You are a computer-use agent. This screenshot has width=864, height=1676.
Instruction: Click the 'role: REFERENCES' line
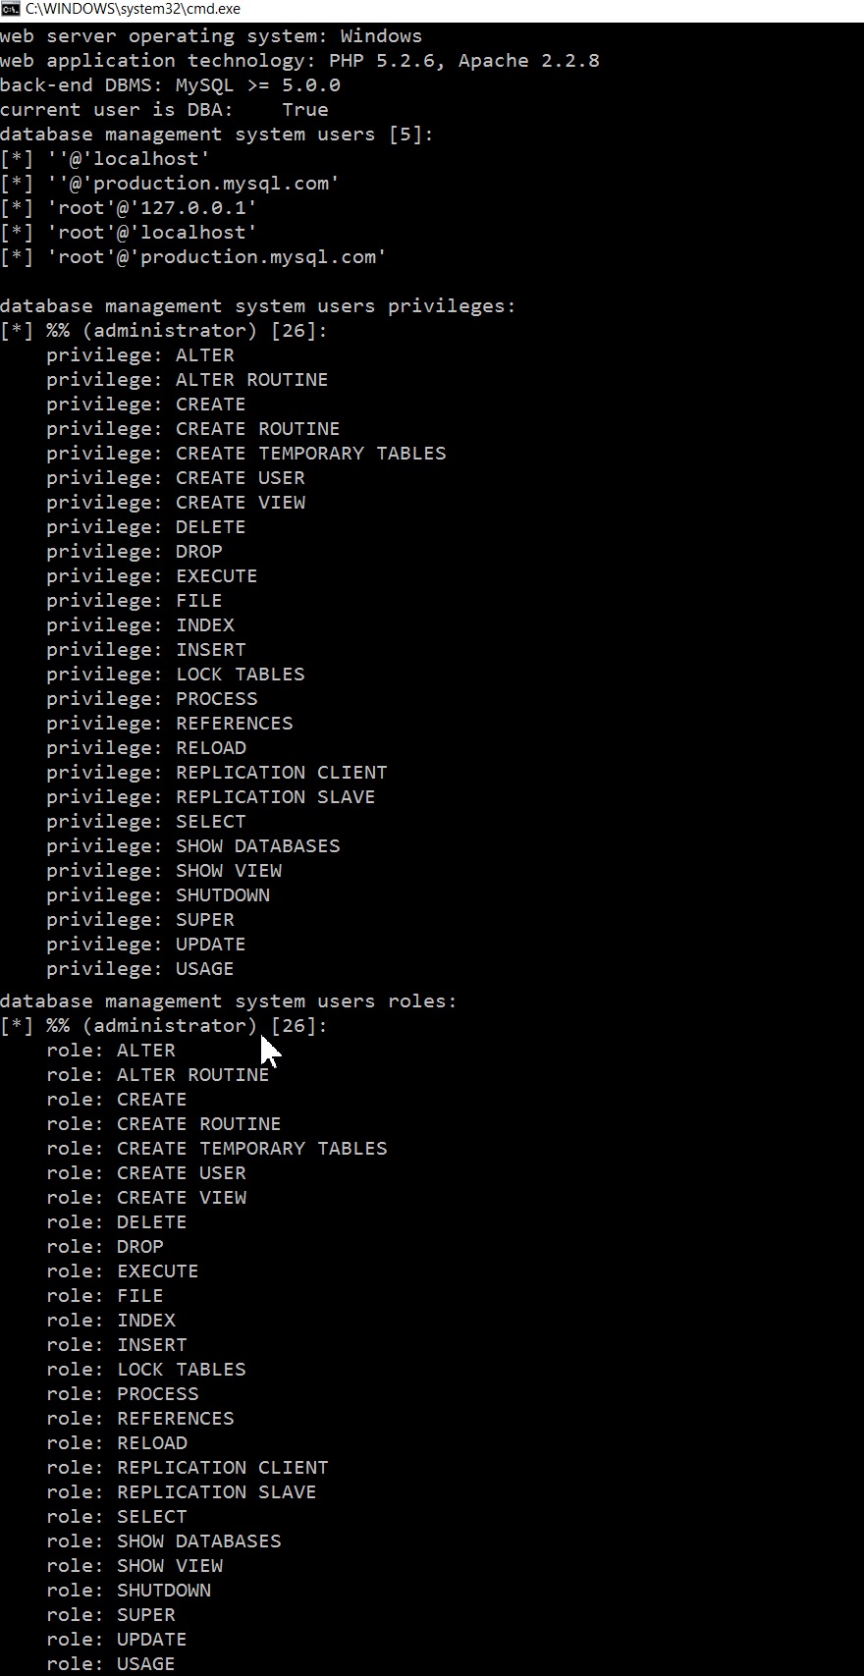click(139, 1419)
